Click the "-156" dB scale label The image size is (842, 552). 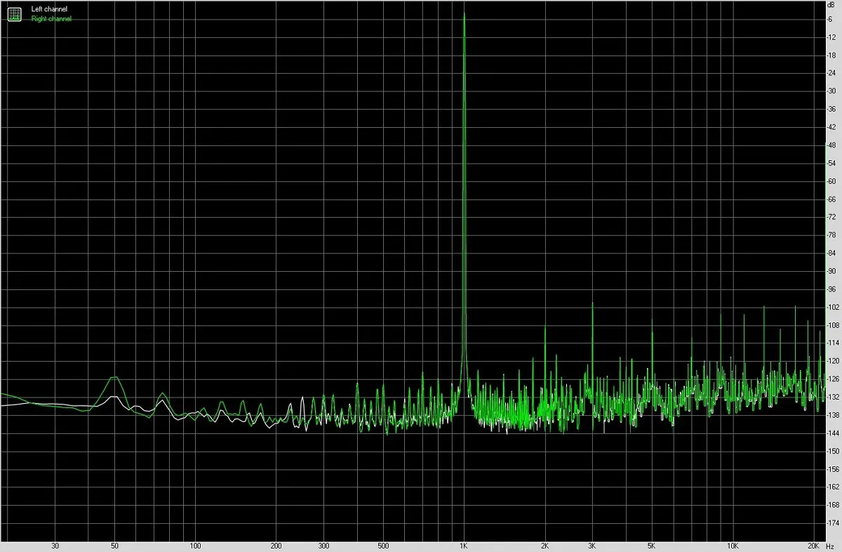833,469
